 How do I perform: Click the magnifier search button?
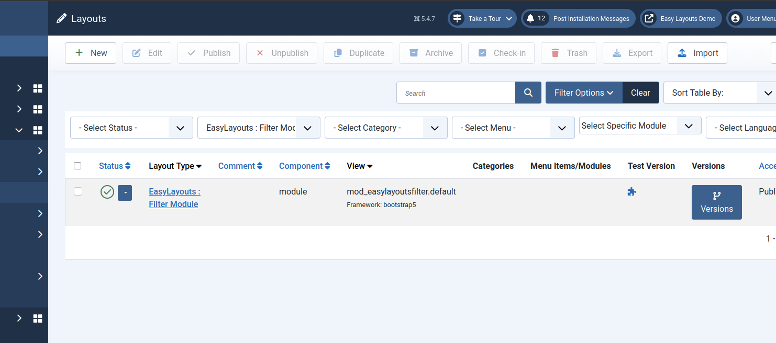click(528, 93)
